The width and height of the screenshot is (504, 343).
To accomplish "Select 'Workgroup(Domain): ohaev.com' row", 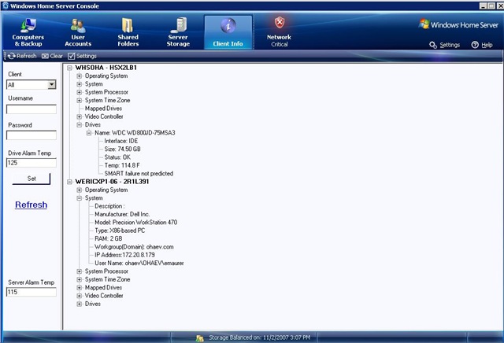I will 134,247.
